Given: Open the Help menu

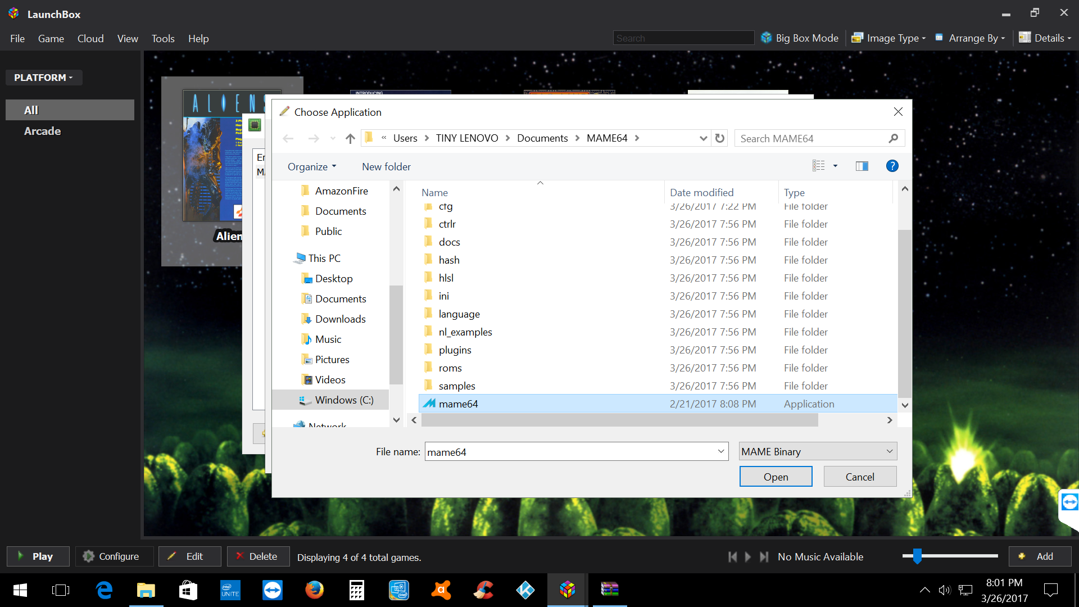Looking at the screenshot, I should (198, 39).
